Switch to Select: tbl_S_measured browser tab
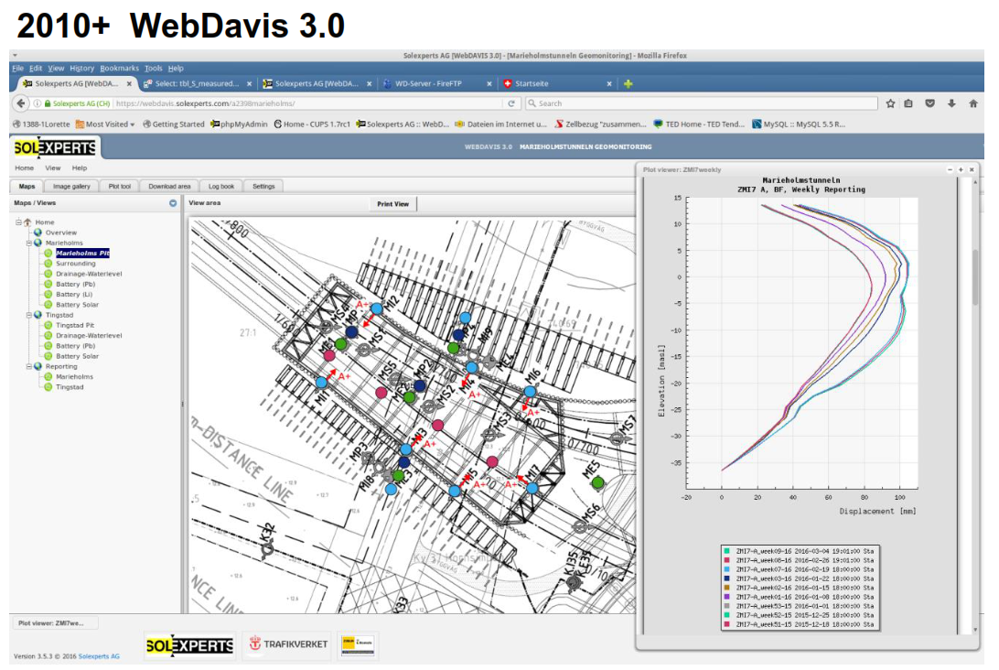Viewport: 999px width, 670px height. click(198, 83)
